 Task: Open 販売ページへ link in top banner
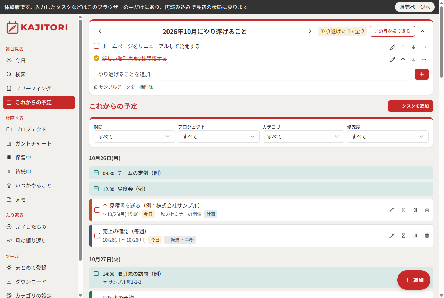coord(415,7)
